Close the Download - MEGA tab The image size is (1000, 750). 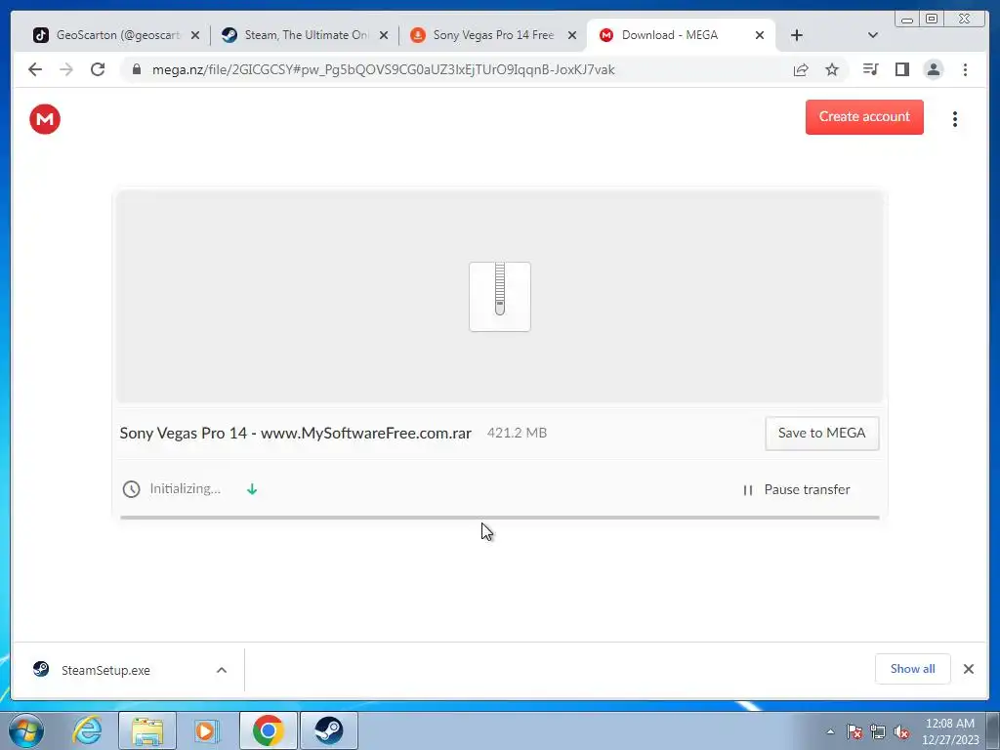[760, 35]
